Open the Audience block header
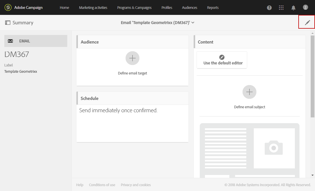The image size is (315, 191). tap(132, 42)
